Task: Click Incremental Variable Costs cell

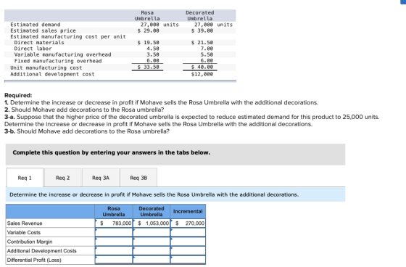Action: pyautogui.click(x=188, y=232)
